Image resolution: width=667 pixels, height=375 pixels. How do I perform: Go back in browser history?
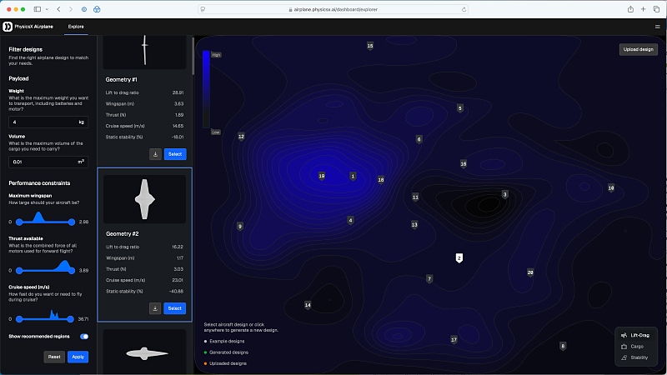coord(58,9)
